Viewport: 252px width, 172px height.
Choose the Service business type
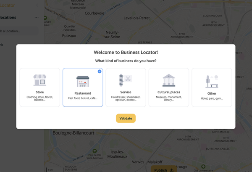pos(126,87)
